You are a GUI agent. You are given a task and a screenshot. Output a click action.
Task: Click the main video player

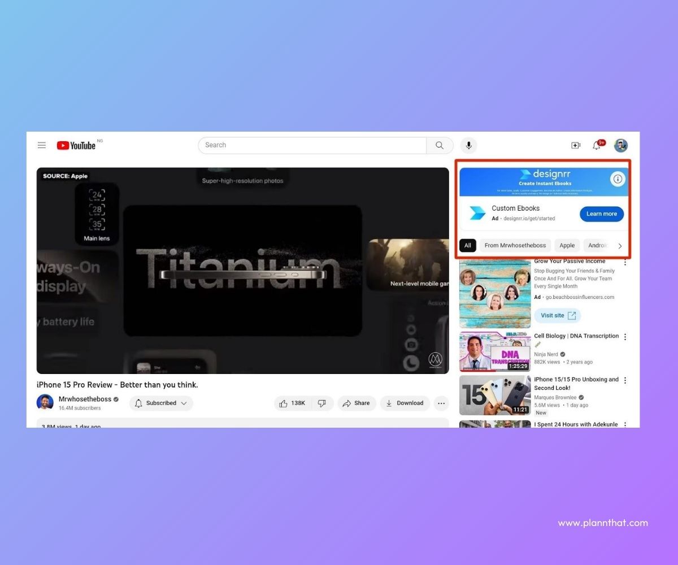[243, 271]
